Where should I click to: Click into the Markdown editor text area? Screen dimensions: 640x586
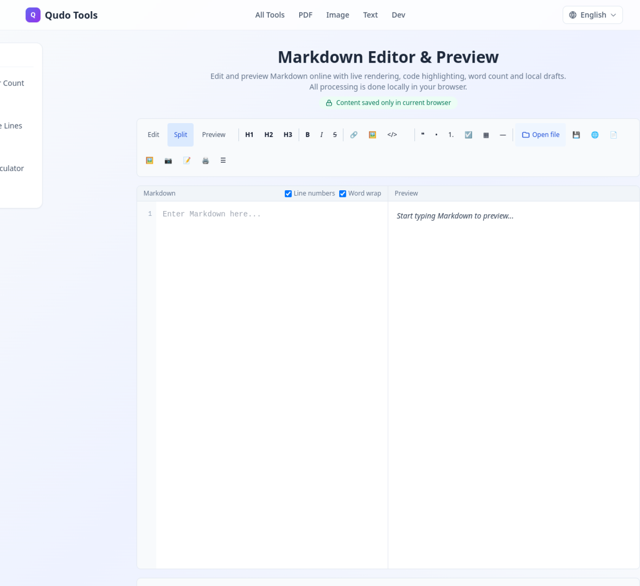272,385
